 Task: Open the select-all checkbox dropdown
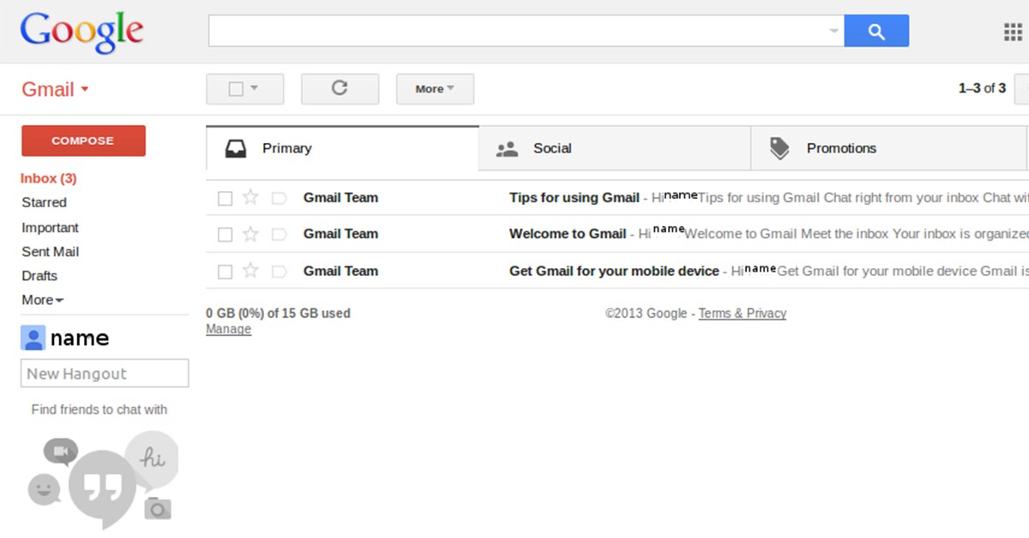coord(244,88)
